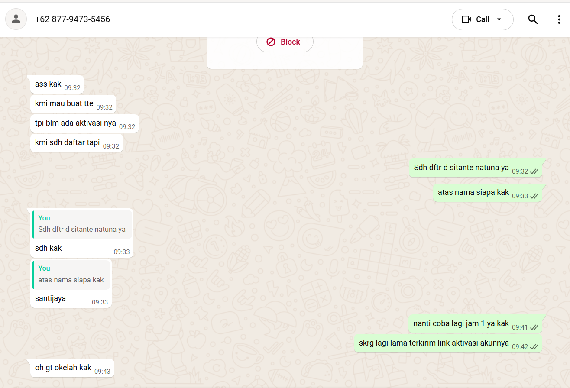Click the "tpi blm ada aktivasi nya" message
570x388 pixels.
coord(75,123)
